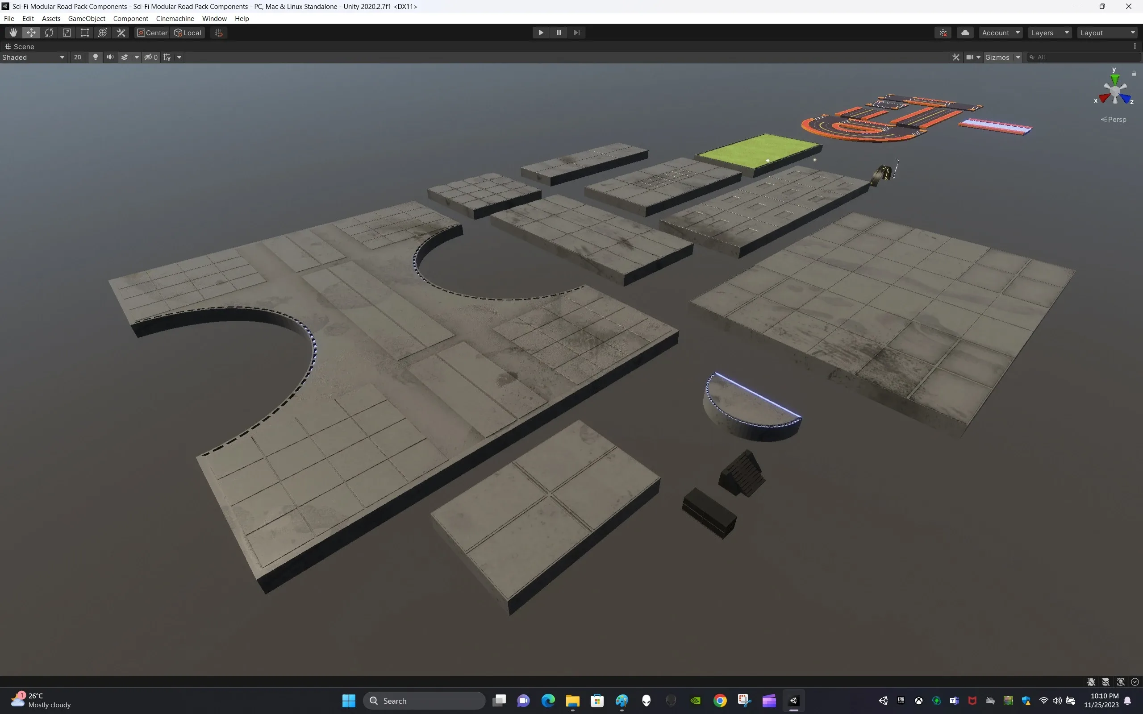Mute scene audio with the speaker toggle
Image resolution: width=1143 pixels, height=714 pixels.
[x=110, y=57]
